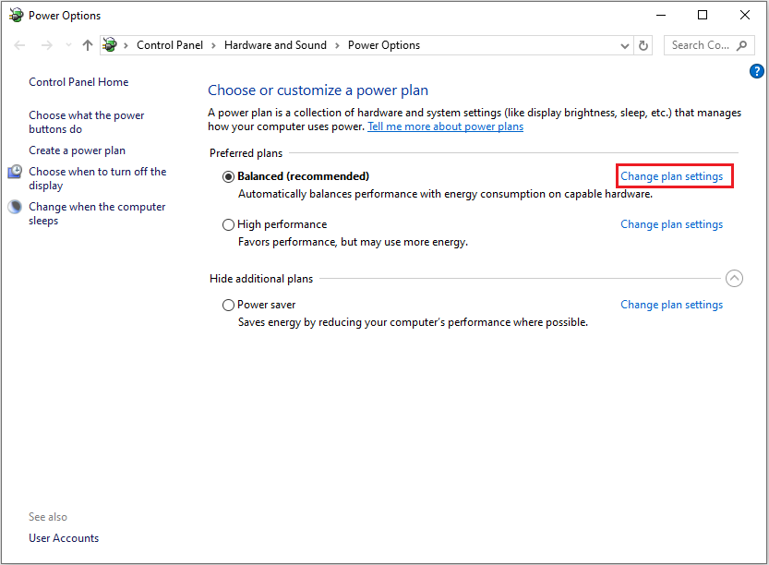
Task: Click the 'Choose or customize a power plan' heading
Action: click(x=318, y=90)
